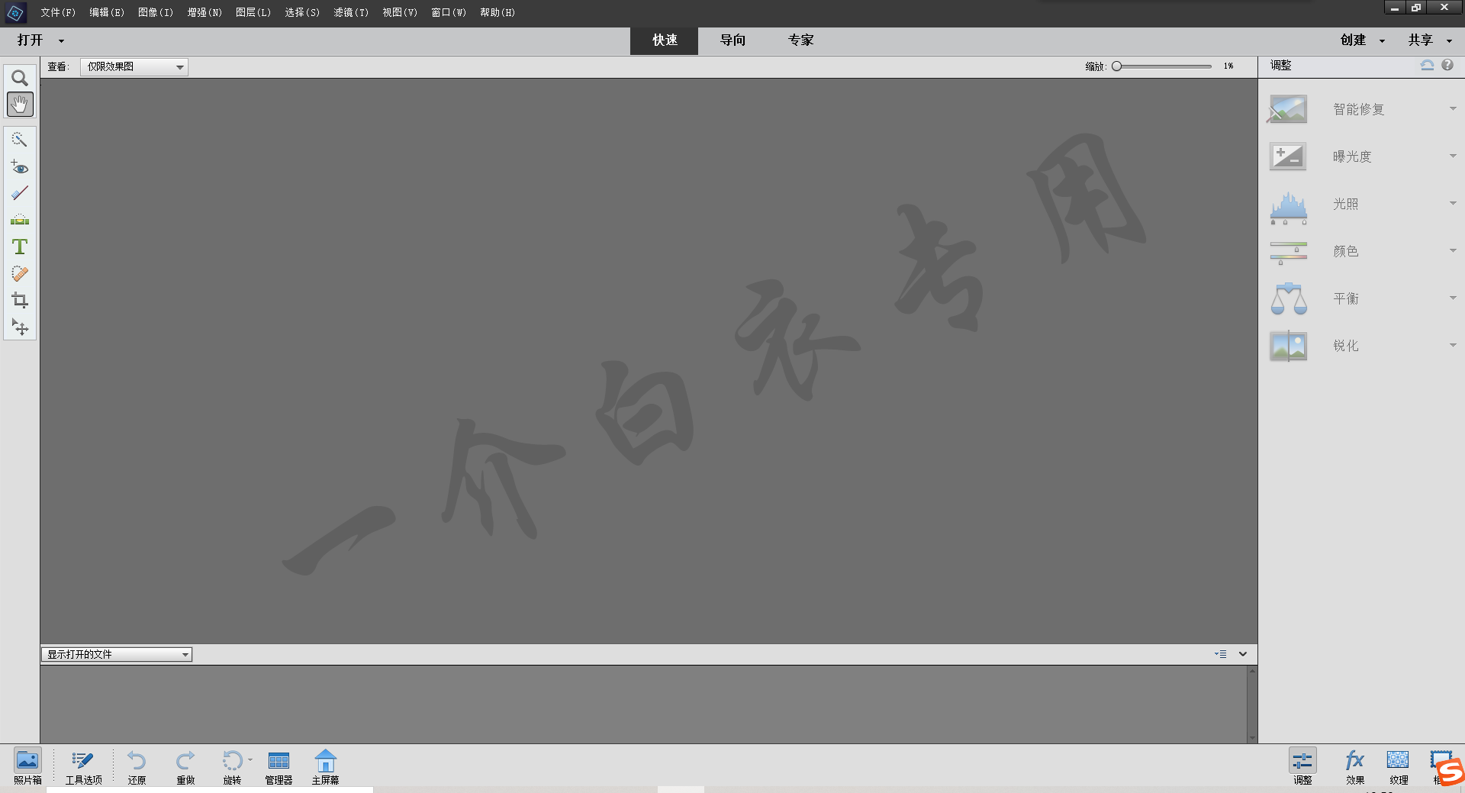The image size is (1465, 793).
Task: Click the 创建 create button
Action: coord(1353,40)
